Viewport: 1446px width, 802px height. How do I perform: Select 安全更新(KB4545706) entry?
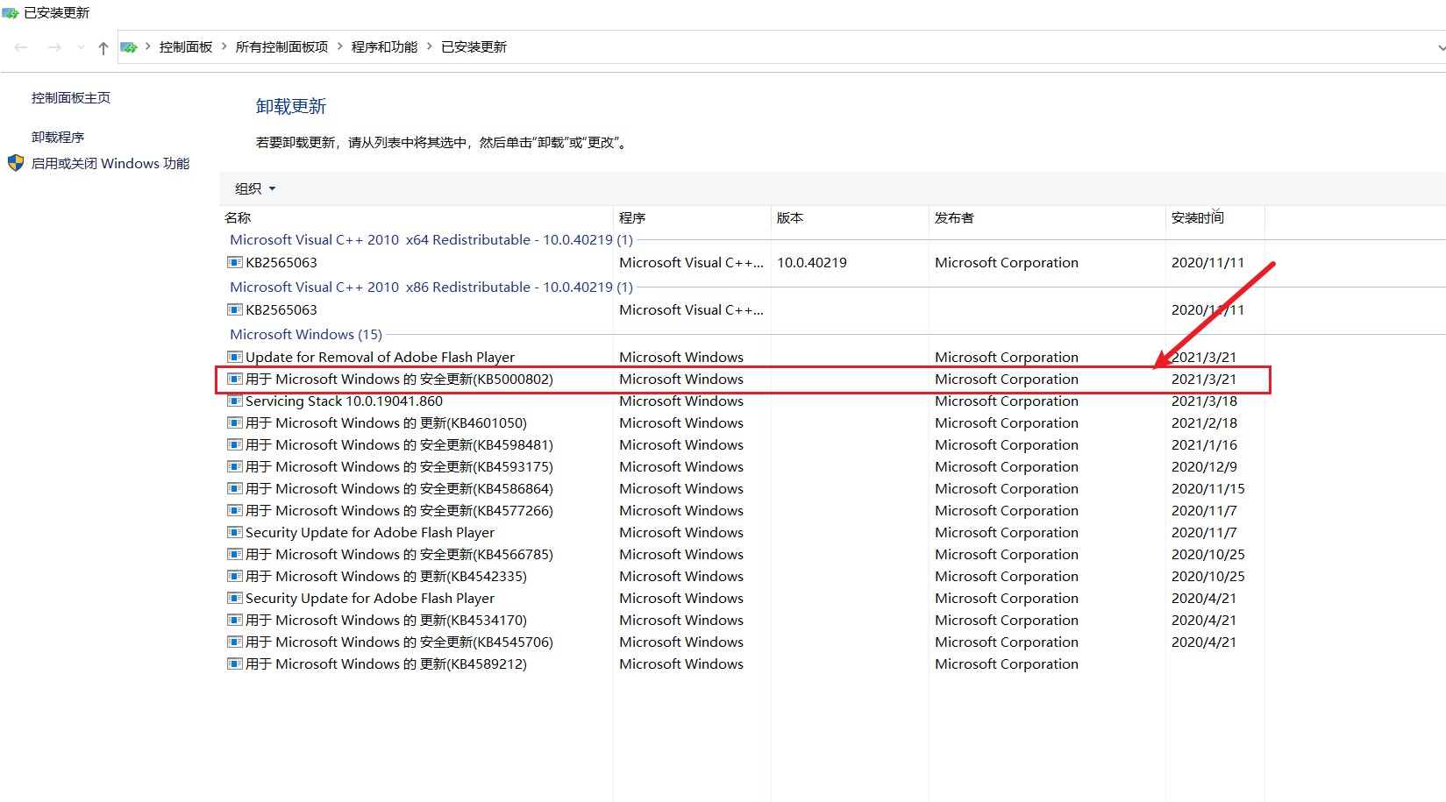point(399,642)
